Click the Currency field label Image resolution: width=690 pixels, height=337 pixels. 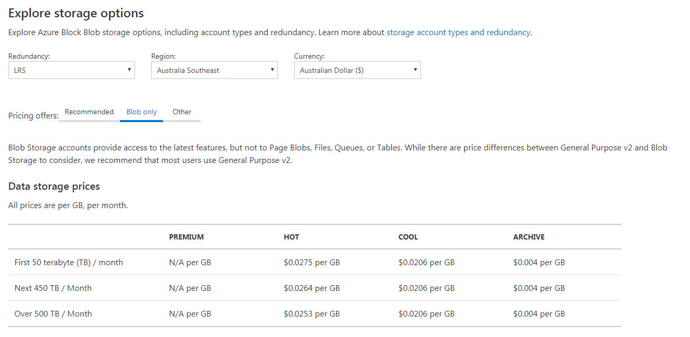tap(309, 56)
